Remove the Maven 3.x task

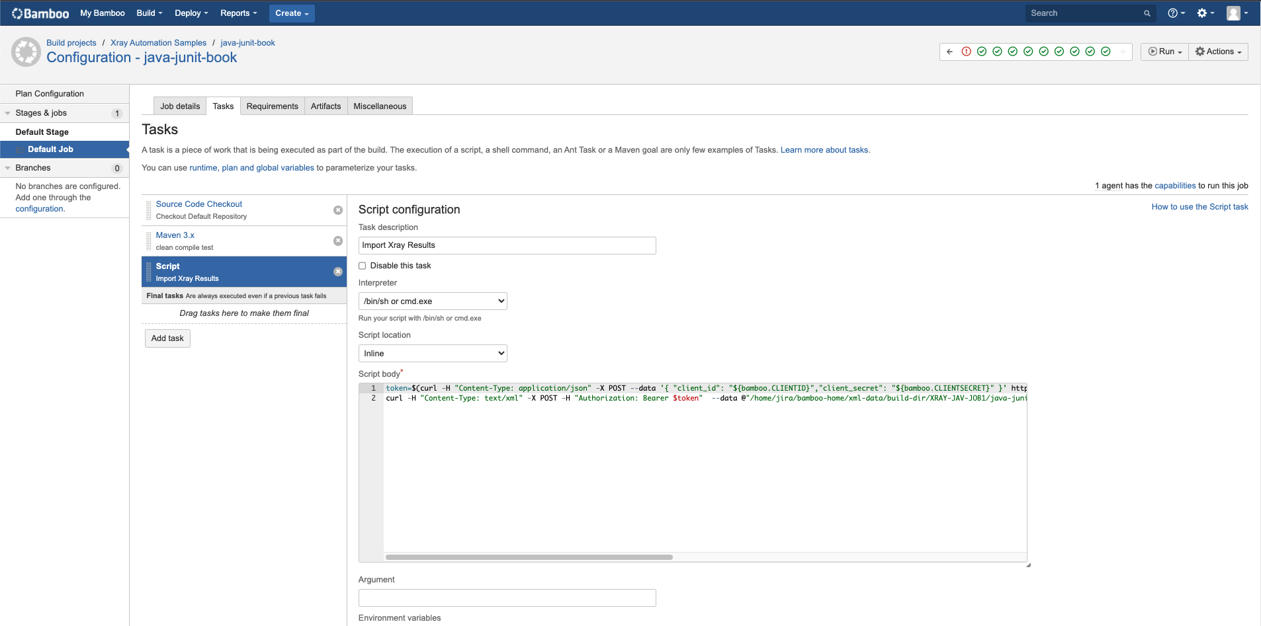coord(338,241)
